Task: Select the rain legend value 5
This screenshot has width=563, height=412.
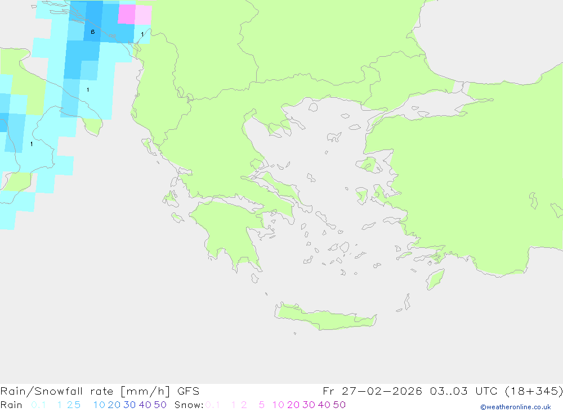Action: (x=78, y=405)
